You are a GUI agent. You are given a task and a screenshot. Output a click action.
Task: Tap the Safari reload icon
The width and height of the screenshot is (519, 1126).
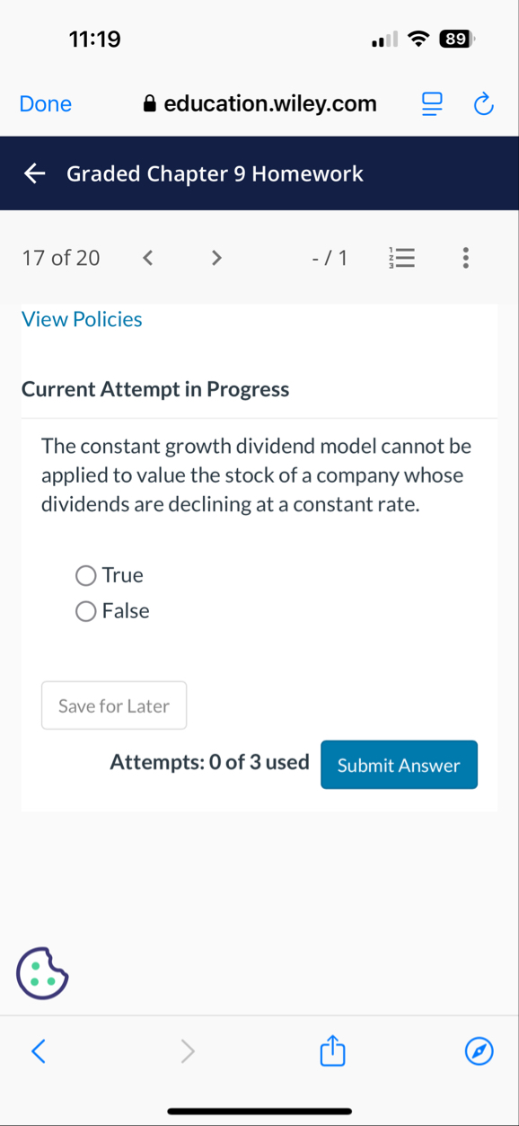483,103
